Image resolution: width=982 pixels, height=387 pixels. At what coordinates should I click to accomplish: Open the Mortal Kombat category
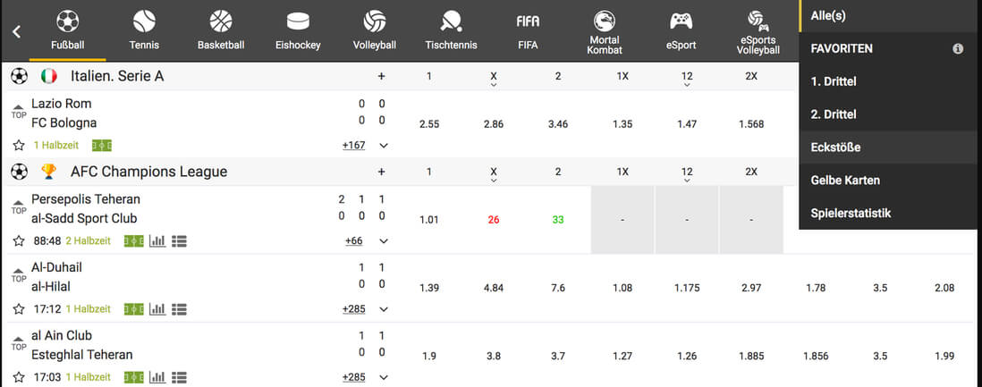coord(605,21)
